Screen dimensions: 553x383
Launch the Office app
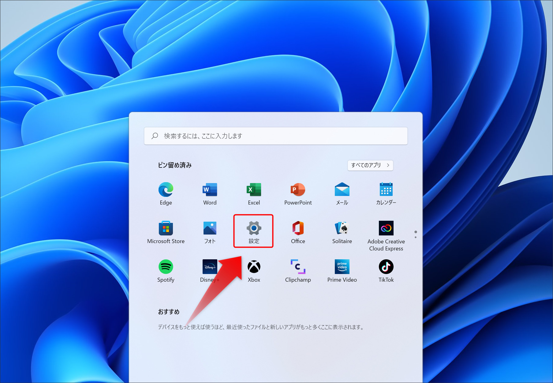[298, 232]
